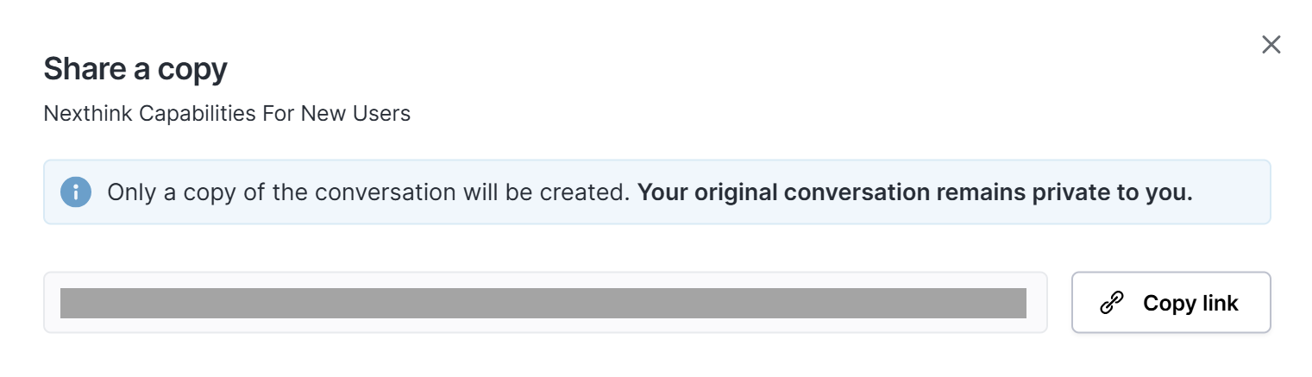Image resolution: width=1312 pixels, height=377 pixels.
Task: Click the "Copy link" text label
Action: click(1190, 303)
